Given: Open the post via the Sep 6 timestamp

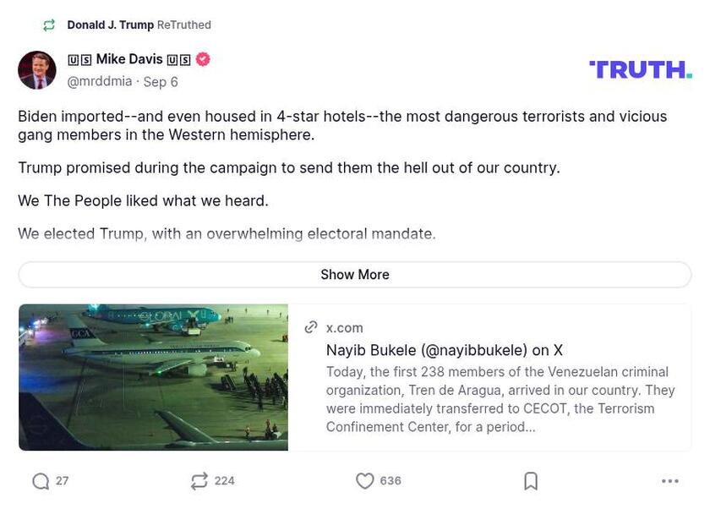Looking at the screenshot, I should [162, 81].
